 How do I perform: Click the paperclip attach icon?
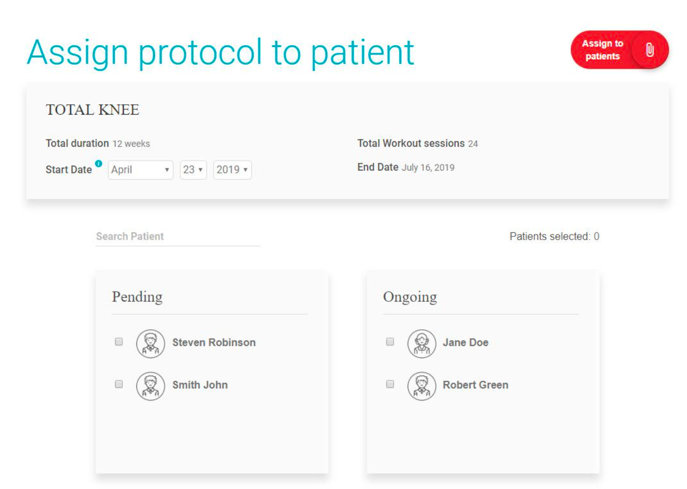[650, 50]
